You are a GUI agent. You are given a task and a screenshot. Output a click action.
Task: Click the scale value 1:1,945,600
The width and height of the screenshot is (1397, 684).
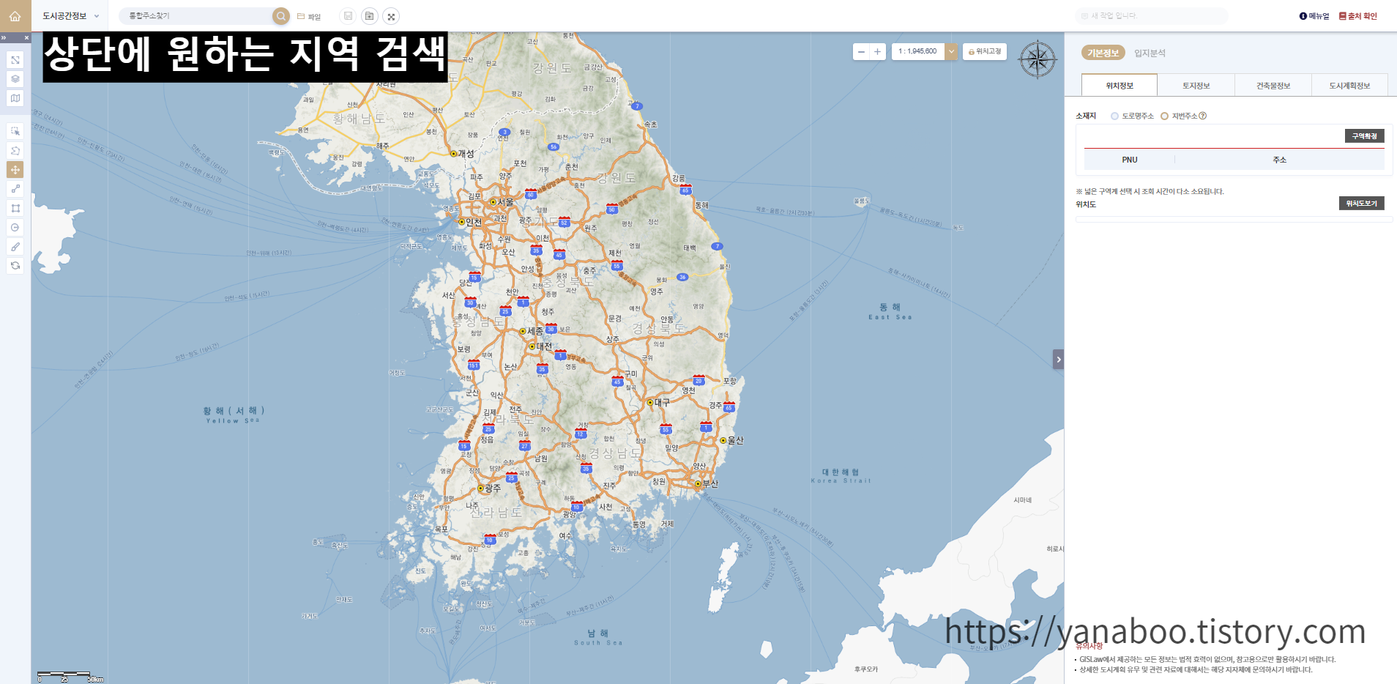(x=917, y=51)
